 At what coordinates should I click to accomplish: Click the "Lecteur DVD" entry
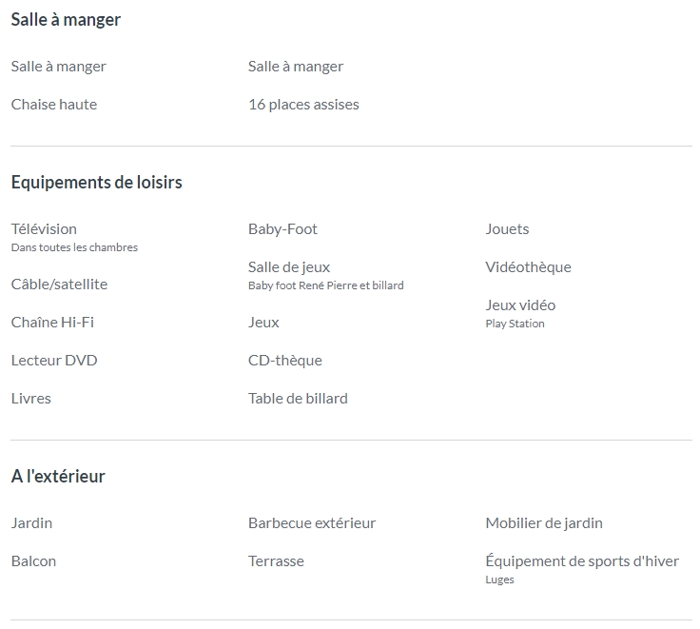click(x=54, y=361)
